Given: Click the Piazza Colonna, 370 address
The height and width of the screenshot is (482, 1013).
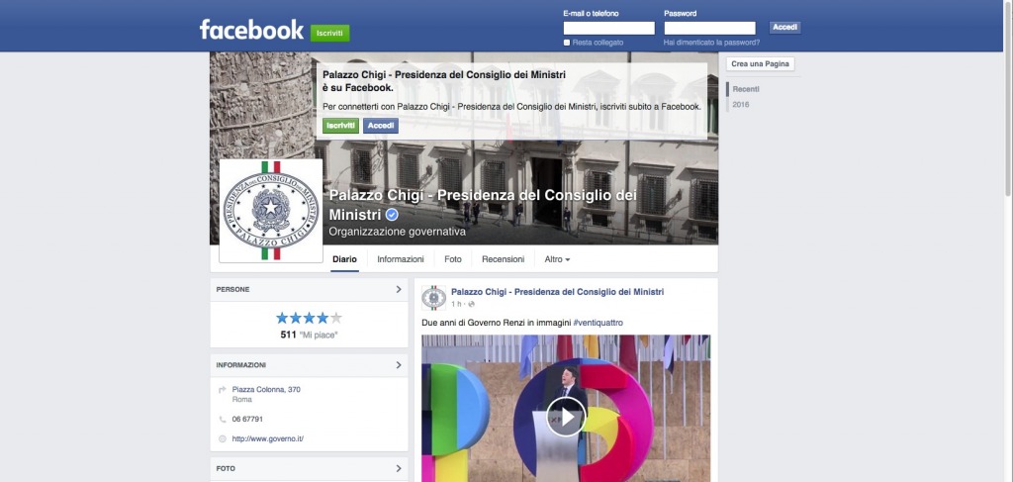Looking at the screenshot, I should click(266, 390).
